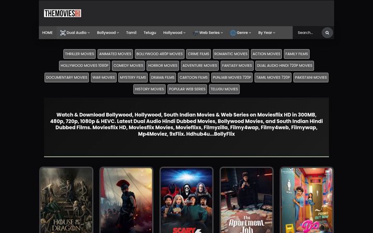Focus the Search input field

tap(308, 33)
